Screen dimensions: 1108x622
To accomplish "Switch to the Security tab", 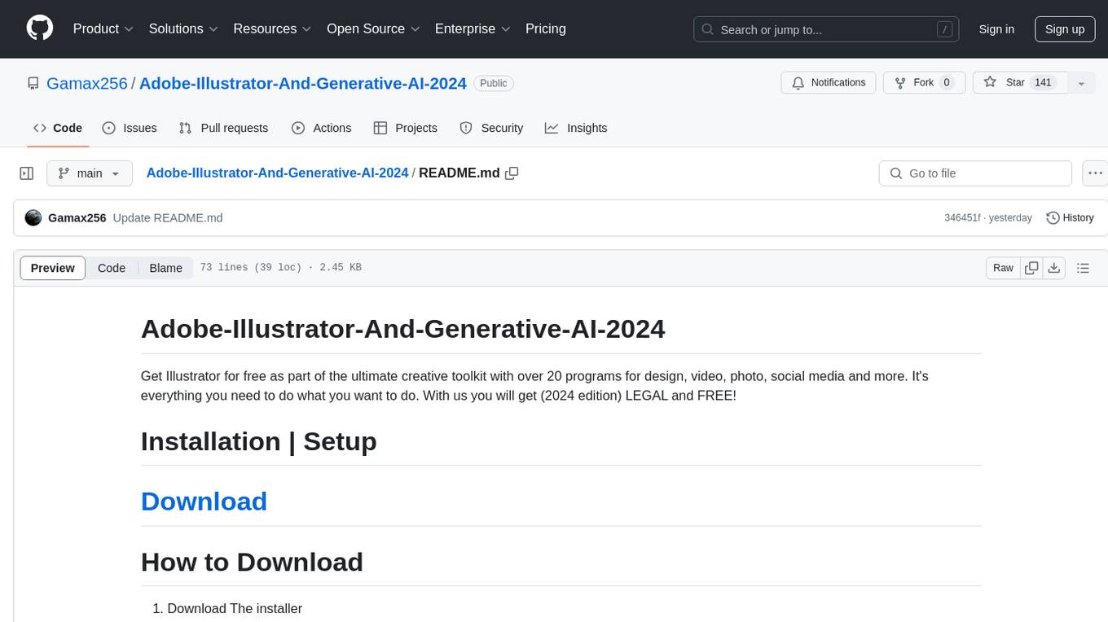I will tap(491, 128).
